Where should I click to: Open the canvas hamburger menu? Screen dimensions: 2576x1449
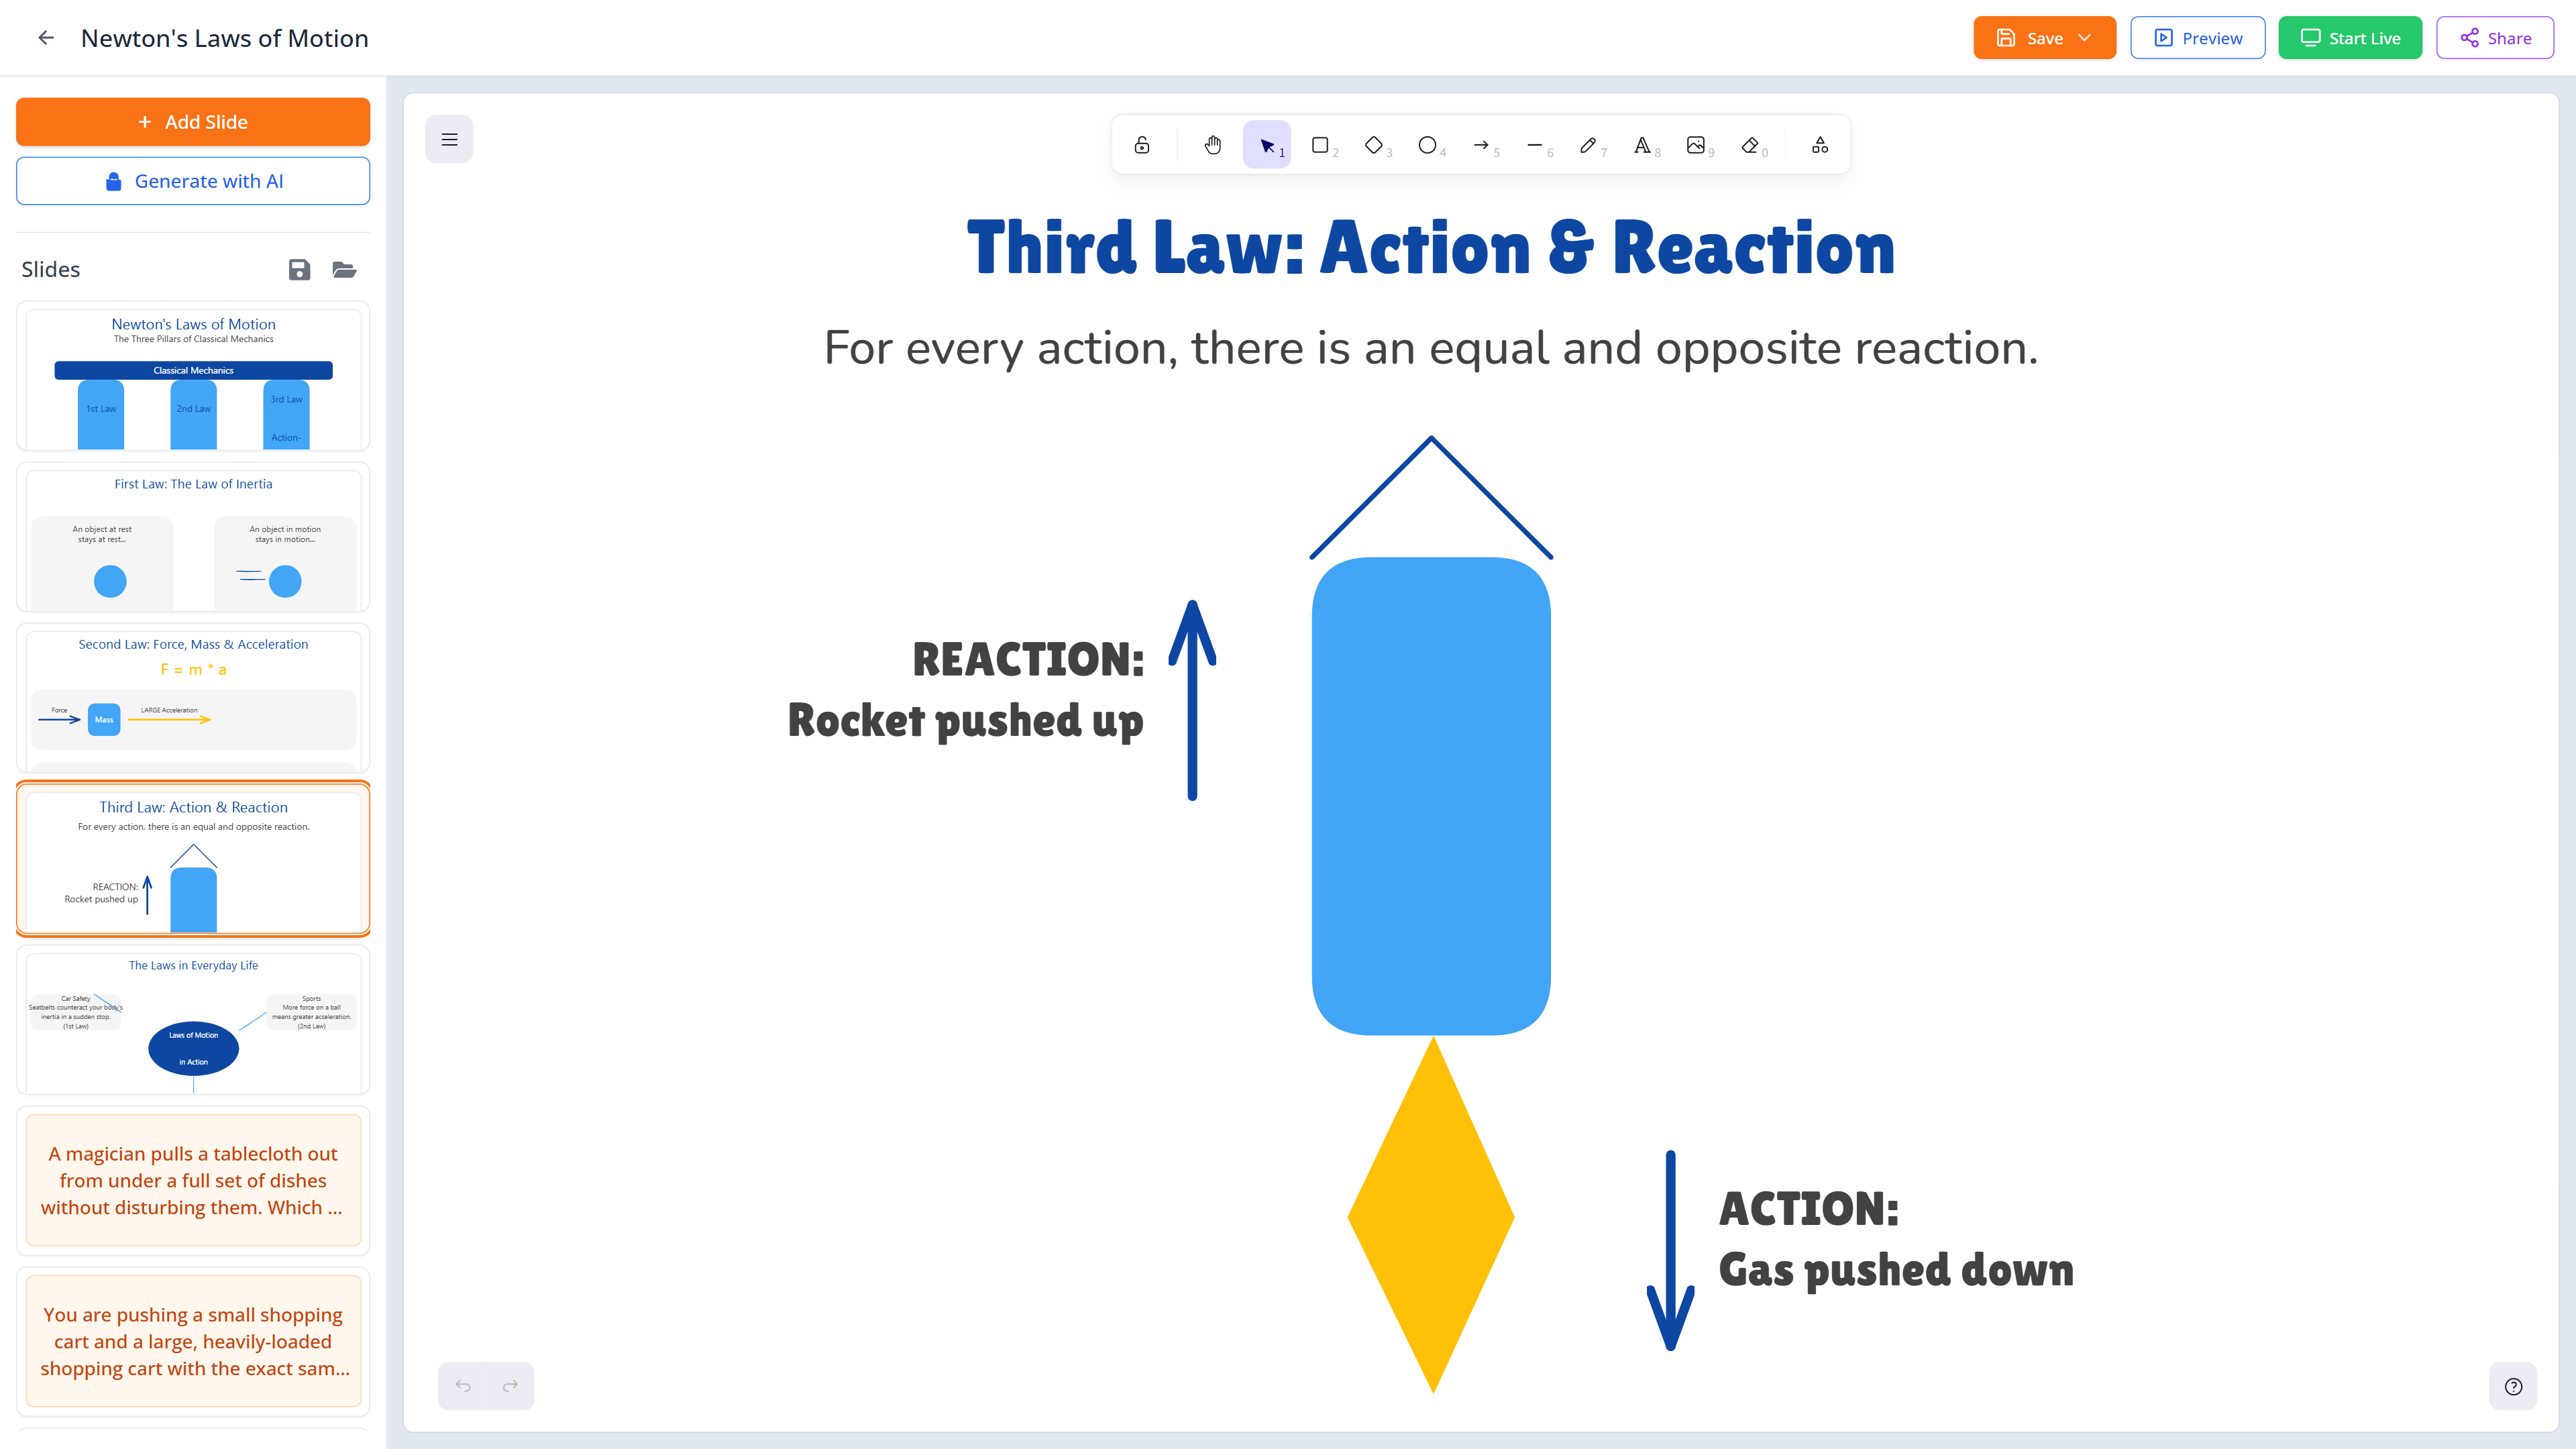449,139
